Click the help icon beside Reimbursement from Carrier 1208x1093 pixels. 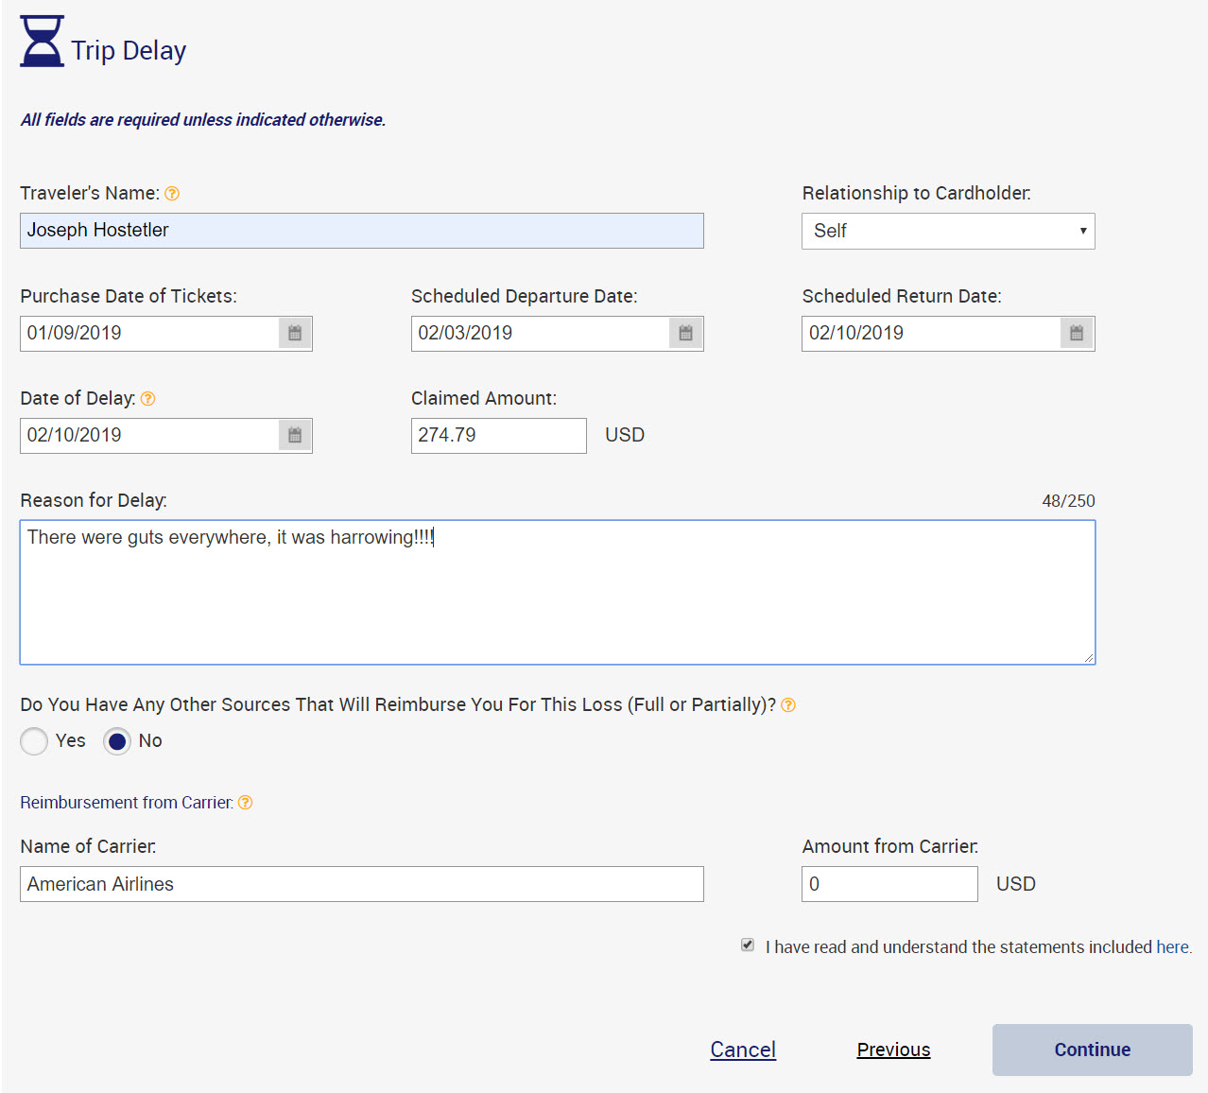click(x=245, y=802)
